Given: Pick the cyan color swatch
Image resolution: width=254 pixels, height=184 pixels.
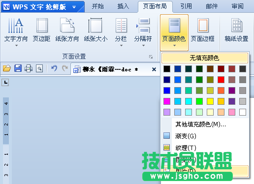Looking at the screenshot, I should coord(189,101).
